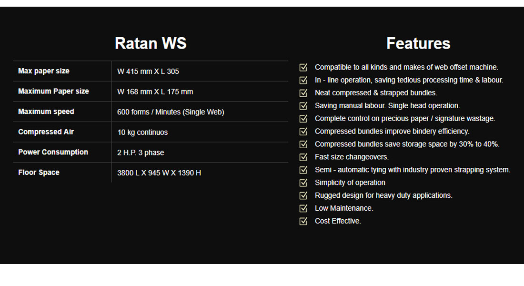Click checkmark icon next to "Saving manual labour"

coord(303,106)
